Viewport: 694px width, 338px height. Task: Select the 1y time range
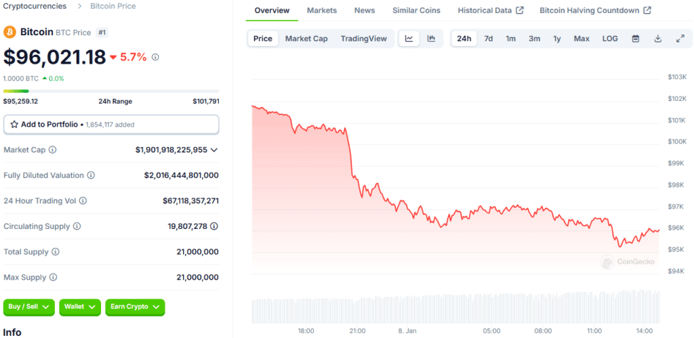click(557, 39)
